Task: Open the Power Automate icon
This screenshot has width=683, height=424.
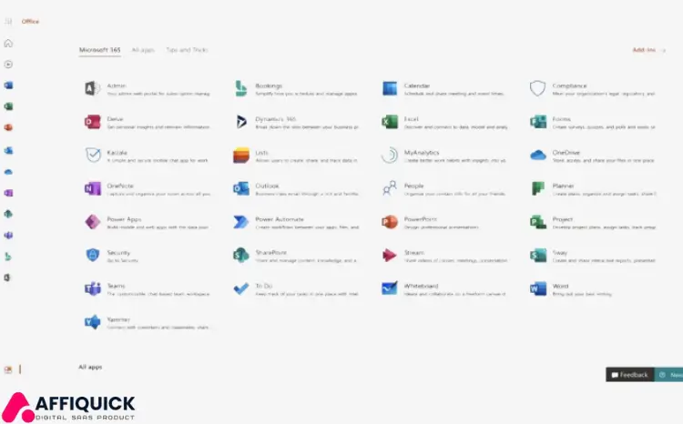Action: [x=241, y=222]
